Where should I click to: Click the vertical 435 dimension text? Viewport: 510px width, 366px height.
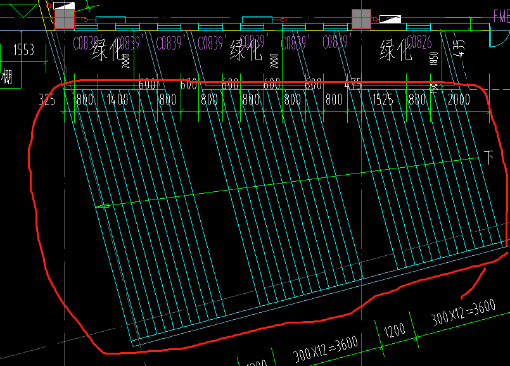tap(459, 49)
